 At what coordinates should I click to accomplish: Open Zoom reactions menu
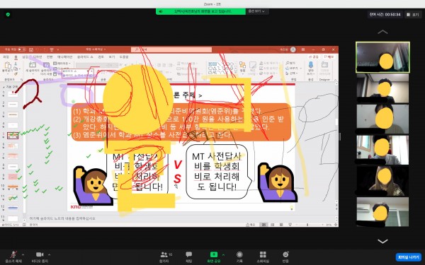coord(285,257)
